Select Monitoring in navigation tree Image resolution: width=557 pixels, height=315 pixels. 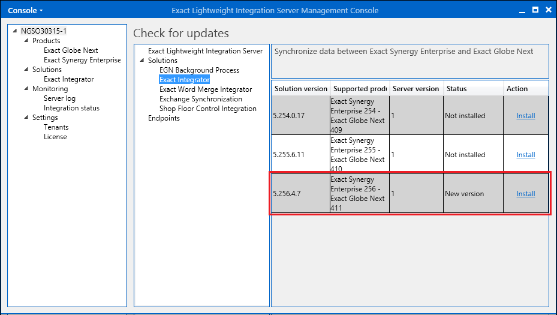50,89
